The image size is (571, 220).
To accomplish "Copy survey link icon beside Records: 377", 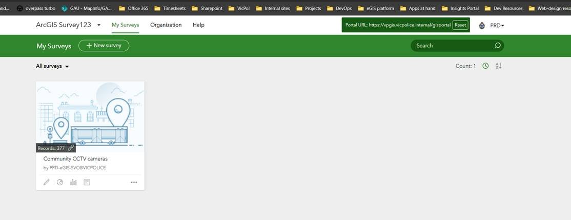I will click(71, 148).
